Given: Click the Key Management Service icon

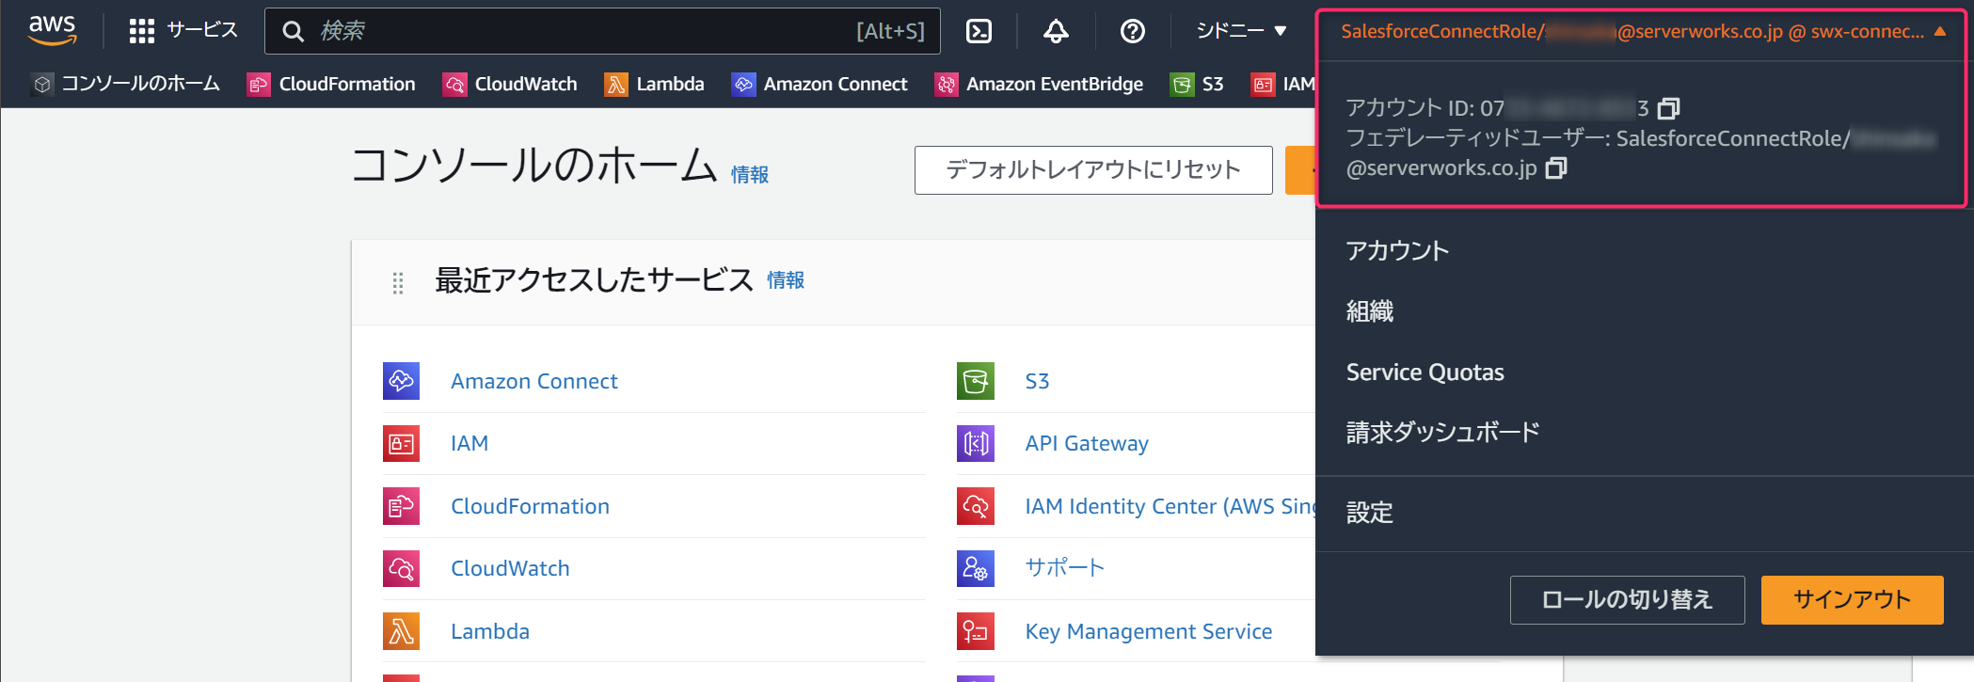Looking at the screenshot, I should 976,631.
